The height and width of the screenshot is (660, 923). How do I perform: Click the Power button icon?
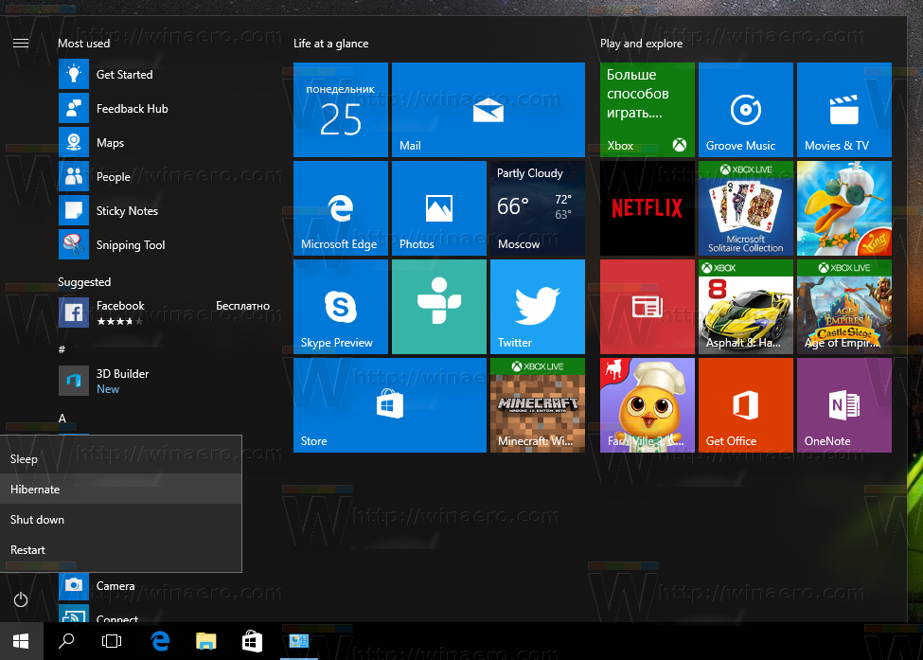(21, 600)
